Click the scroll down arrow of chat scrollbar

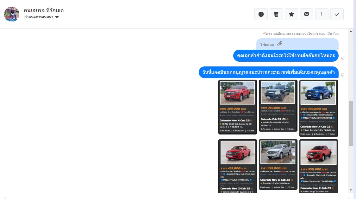[x=351, y=190]
